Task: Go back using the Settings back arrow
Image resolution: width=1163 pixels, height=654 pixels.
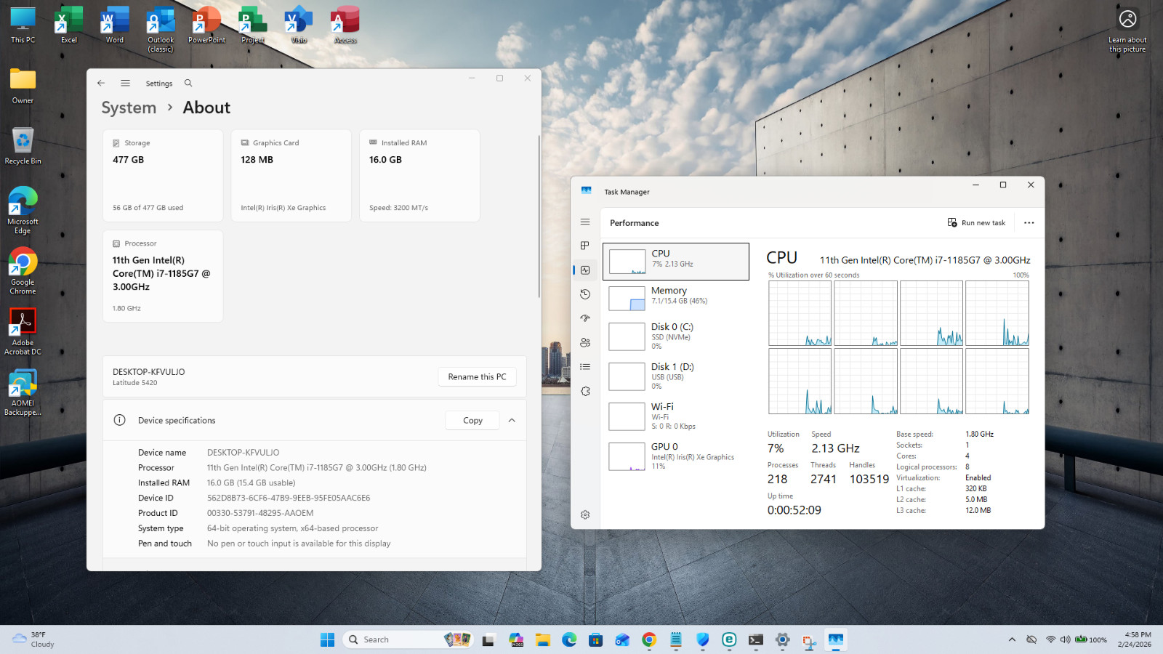Action: [101, 83]
